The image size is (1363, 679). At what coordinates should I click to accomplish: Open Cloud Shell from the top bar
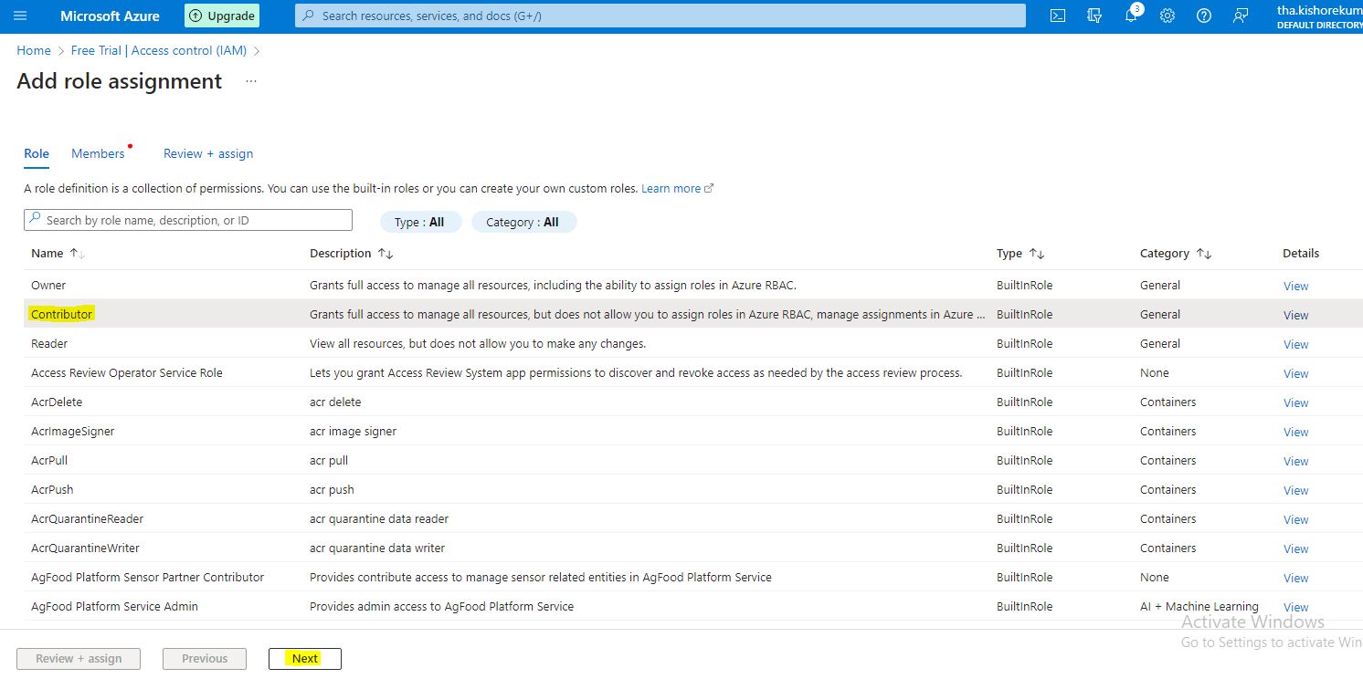point(1058,16)
